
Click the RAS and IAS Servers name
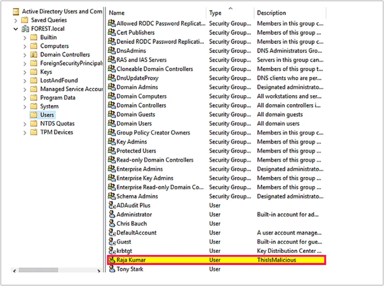click(x=141, y=60)
